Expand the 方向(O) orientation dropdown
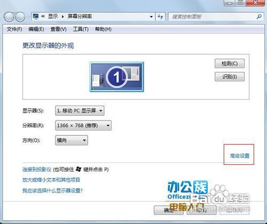 (x=72, y=140)
